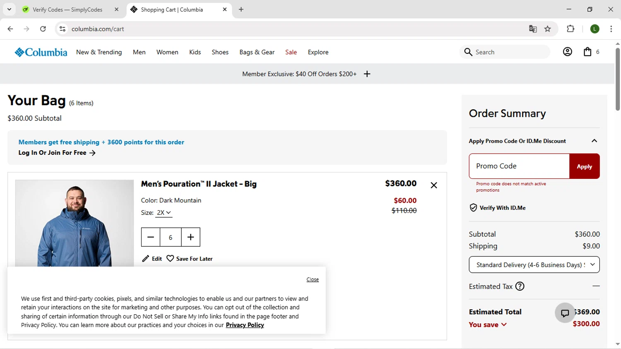Click the page vertical scrollbar

(x=617, y=79)
